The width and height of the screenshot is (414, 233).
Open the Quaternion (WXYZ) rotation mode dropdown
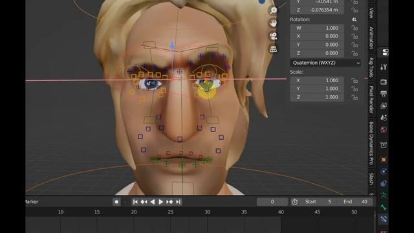(326, 63)
